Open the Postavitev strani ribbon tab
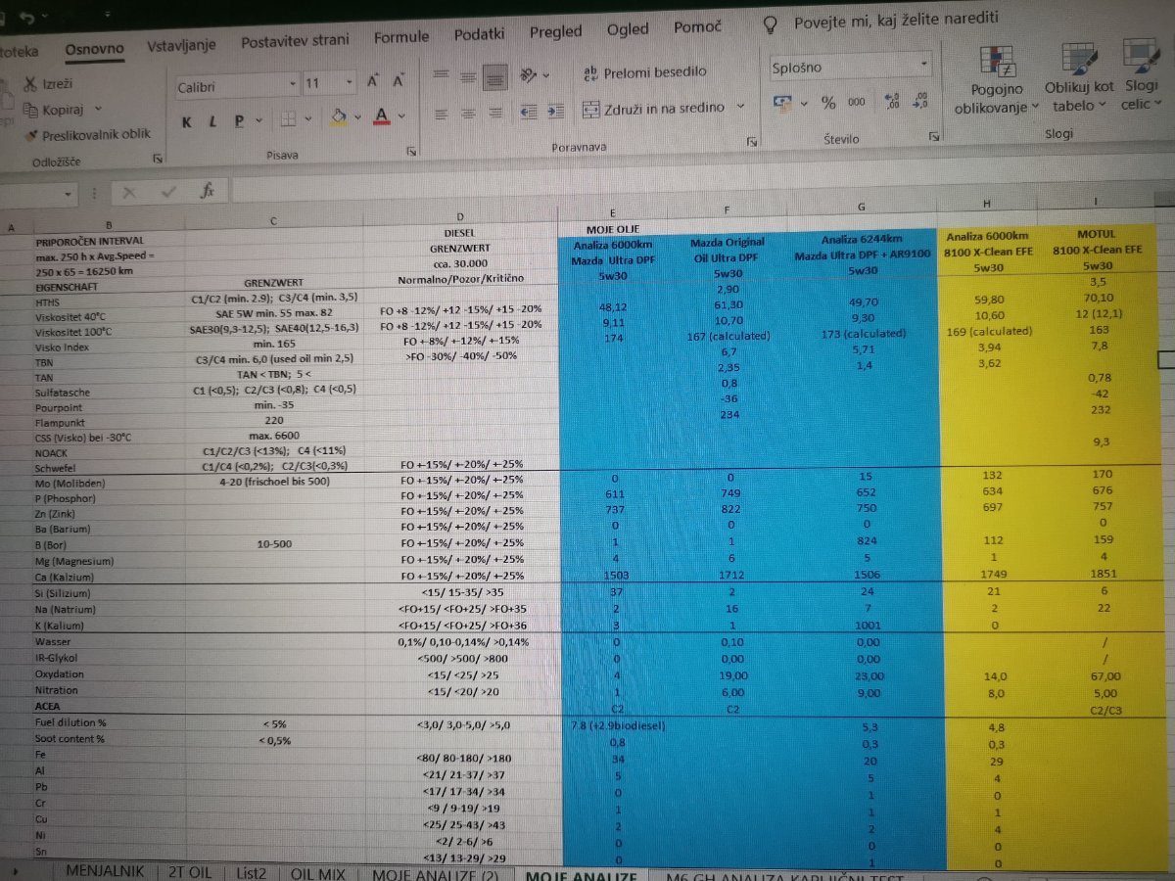The image size is (1175, 881). coord(295,41)
